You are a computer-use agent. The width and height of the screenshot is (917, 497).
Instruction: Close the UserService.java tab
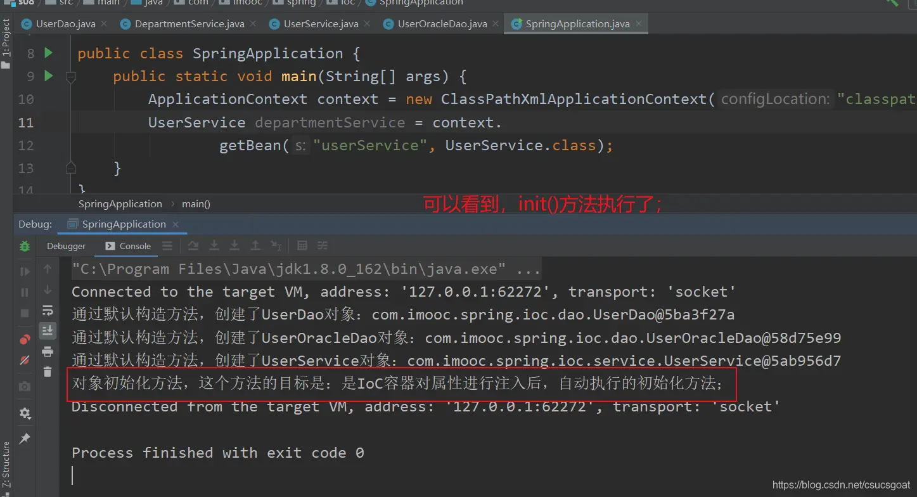click(367, 24)
